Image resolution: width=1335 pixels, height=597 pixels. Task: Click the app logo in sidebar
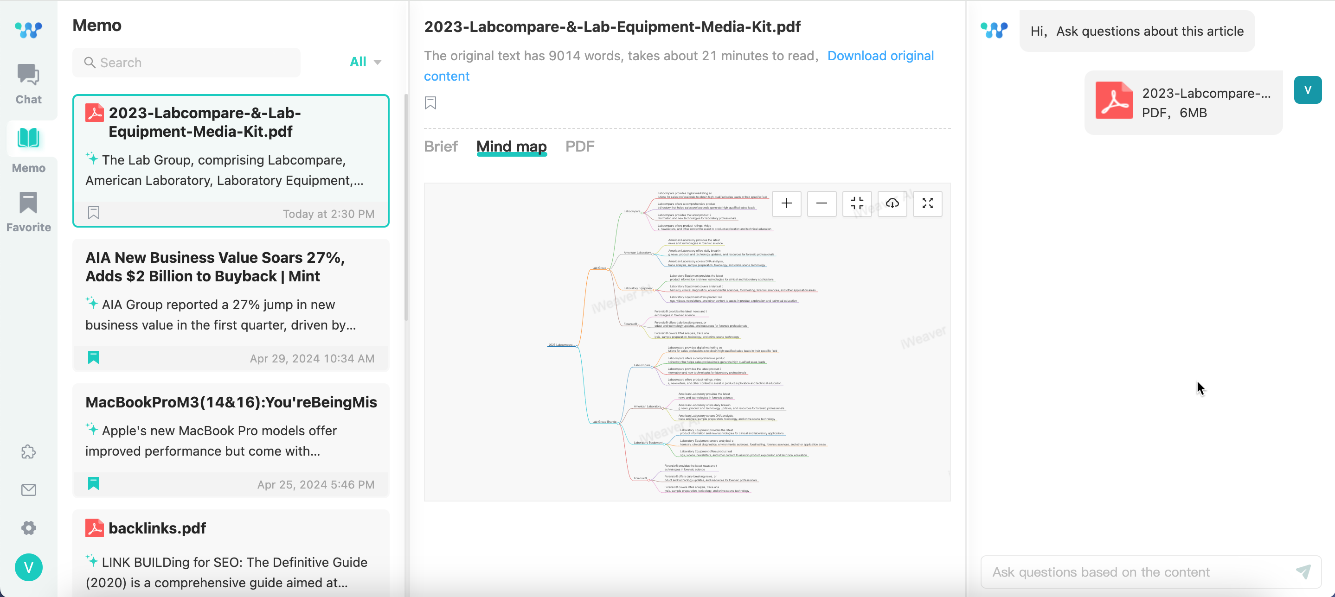[x=28, y=30]
